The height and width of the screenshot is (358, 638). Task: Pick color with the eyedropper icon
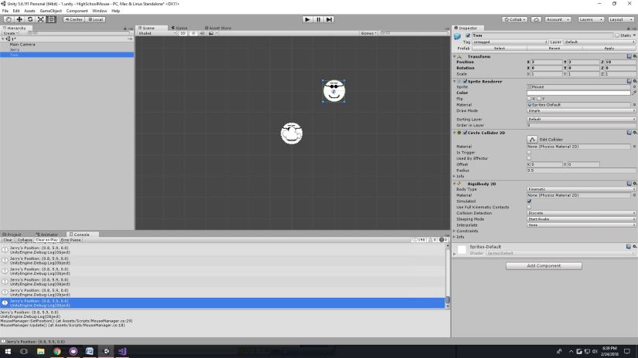pyautogui.click(x=633, y=93)
